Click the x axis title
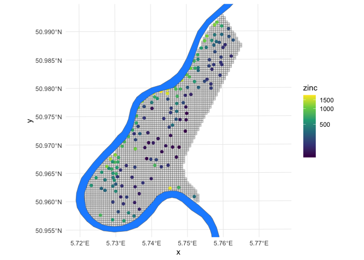Screen dimensions: 364x260 [178, 252]
